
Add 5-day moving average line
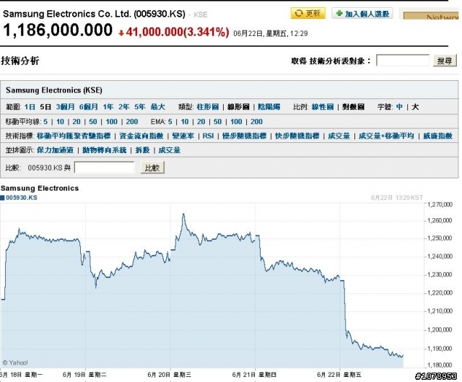pos(45,122)
